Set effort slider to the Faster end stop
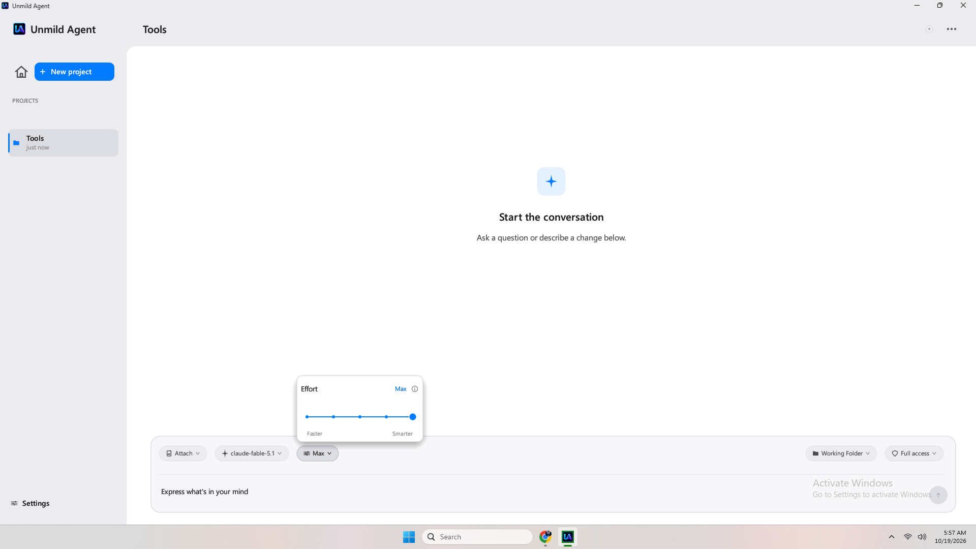Viewport: 976px width, 549px height. pyautogui.click(x=307, y=417)
